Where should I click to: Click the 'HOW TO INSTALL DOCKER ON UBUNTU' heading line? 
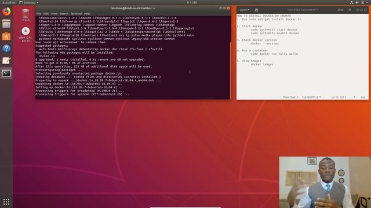264,16
